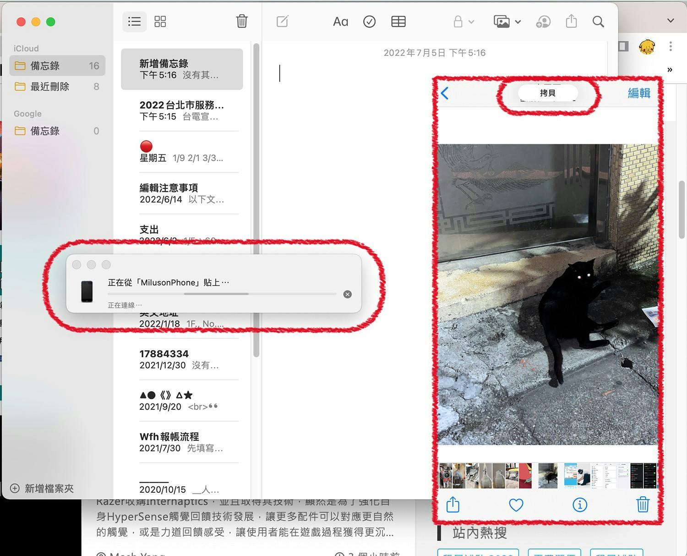Click the note body text area
The height and width of the screenshot is (556, 687).
(x=348, y=275)
